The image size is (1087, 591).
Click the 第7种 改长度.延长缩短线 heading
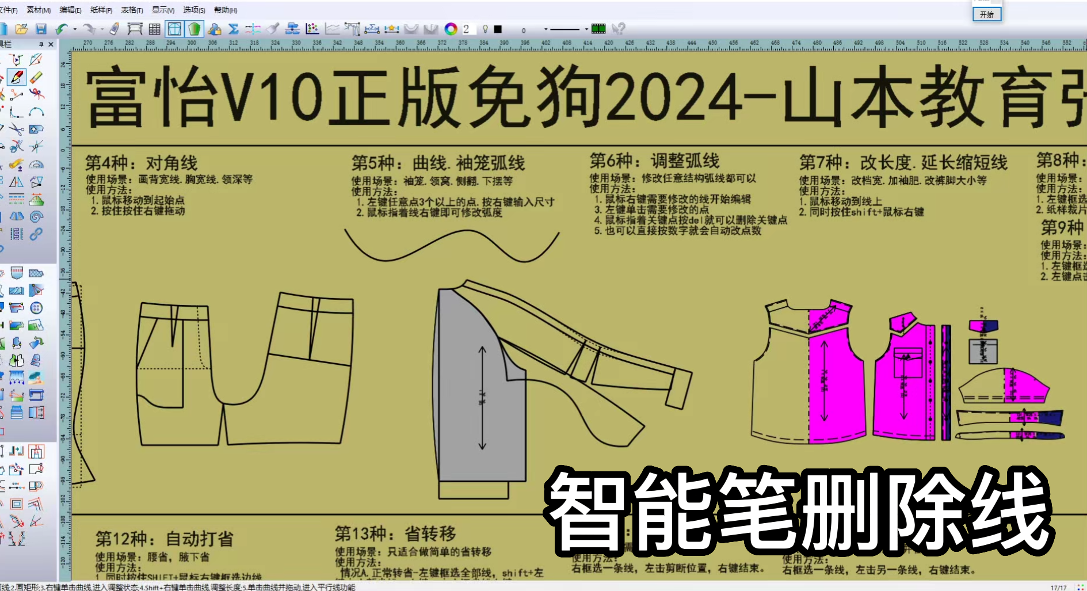pos(903,162)
